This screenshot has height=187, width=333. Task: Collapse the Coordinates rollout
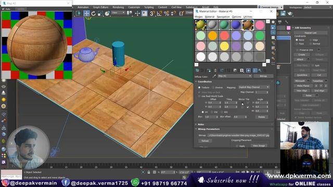tap(204, 82)
